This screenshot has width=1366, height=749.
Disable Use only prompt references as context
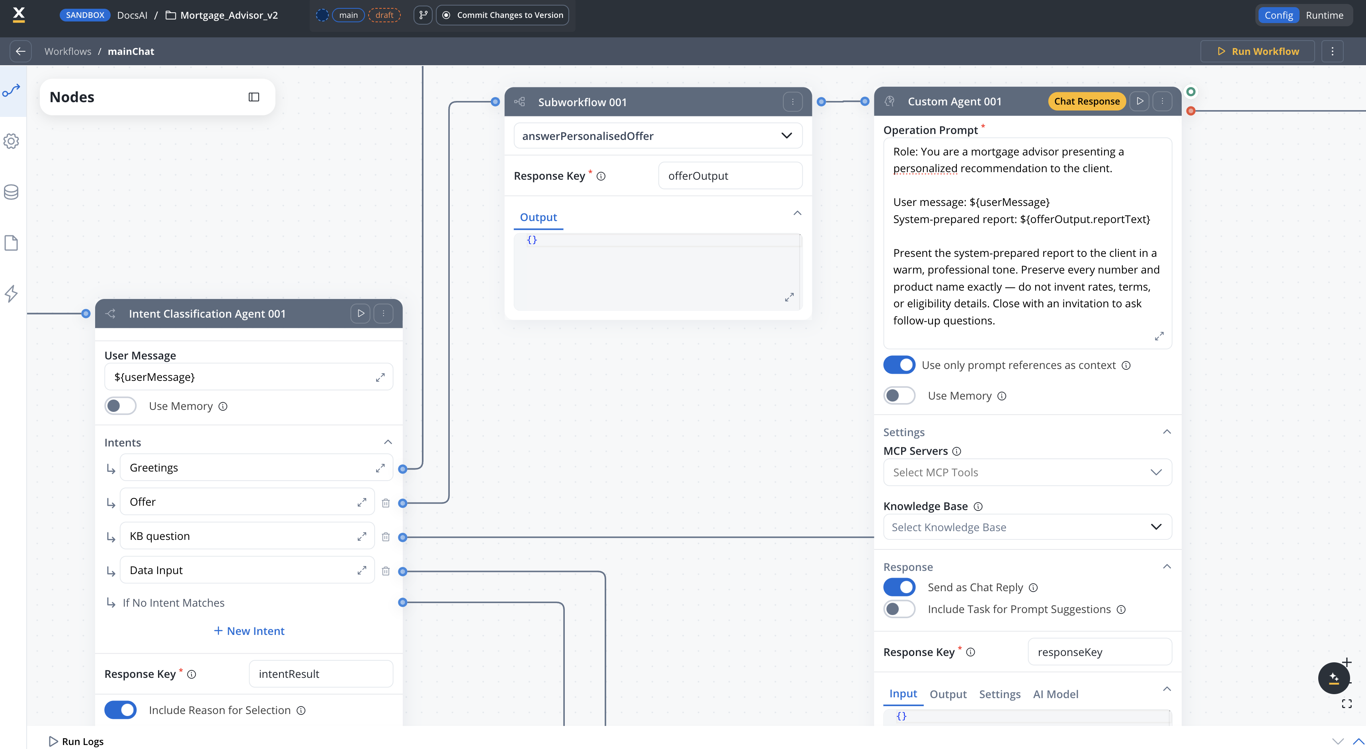899,365
